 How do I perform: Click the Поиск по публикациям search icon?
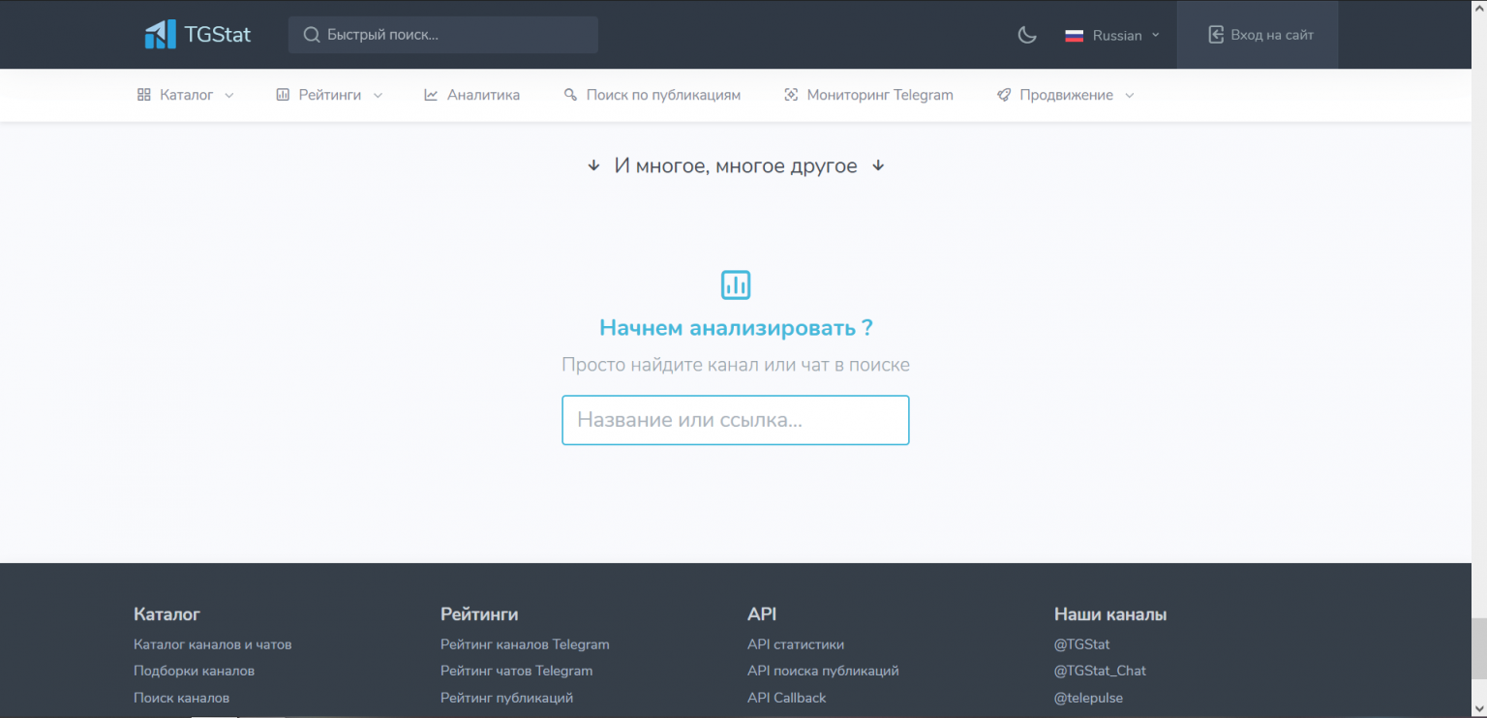coord(570,95)
